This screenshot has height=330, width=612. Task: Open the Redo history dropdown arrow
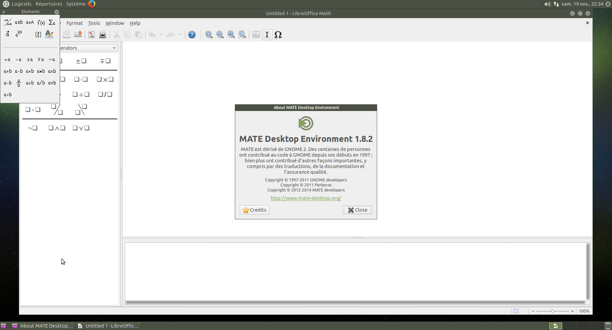pyautogui.click(x=180, y=35)
